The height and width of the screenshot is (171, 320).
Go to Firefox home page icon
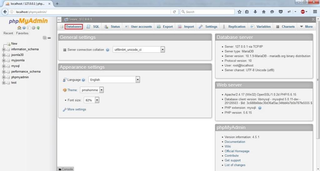tap(264, 12)
